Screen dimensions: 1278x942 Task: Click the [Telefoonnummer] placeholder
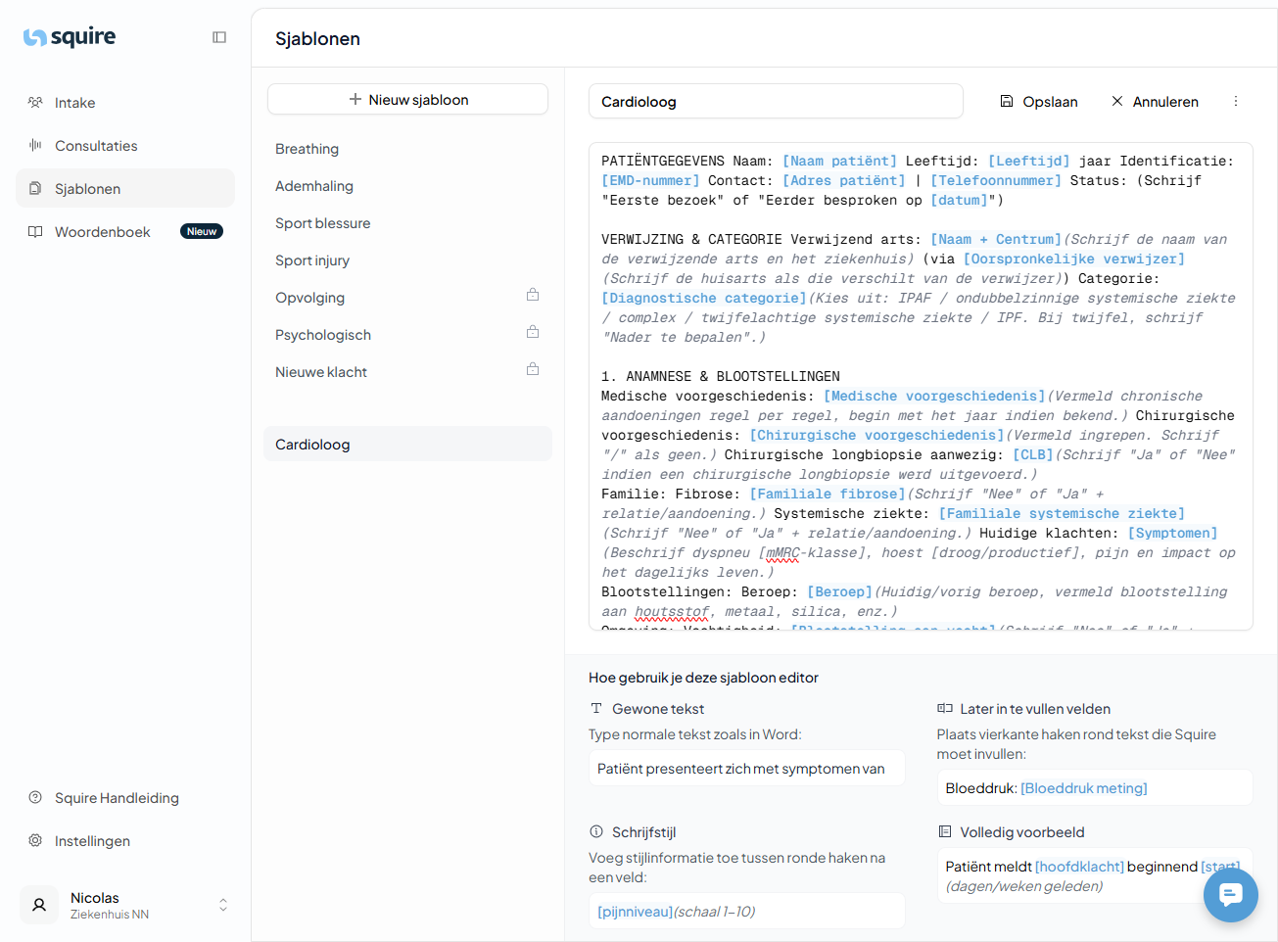[996, 181]
